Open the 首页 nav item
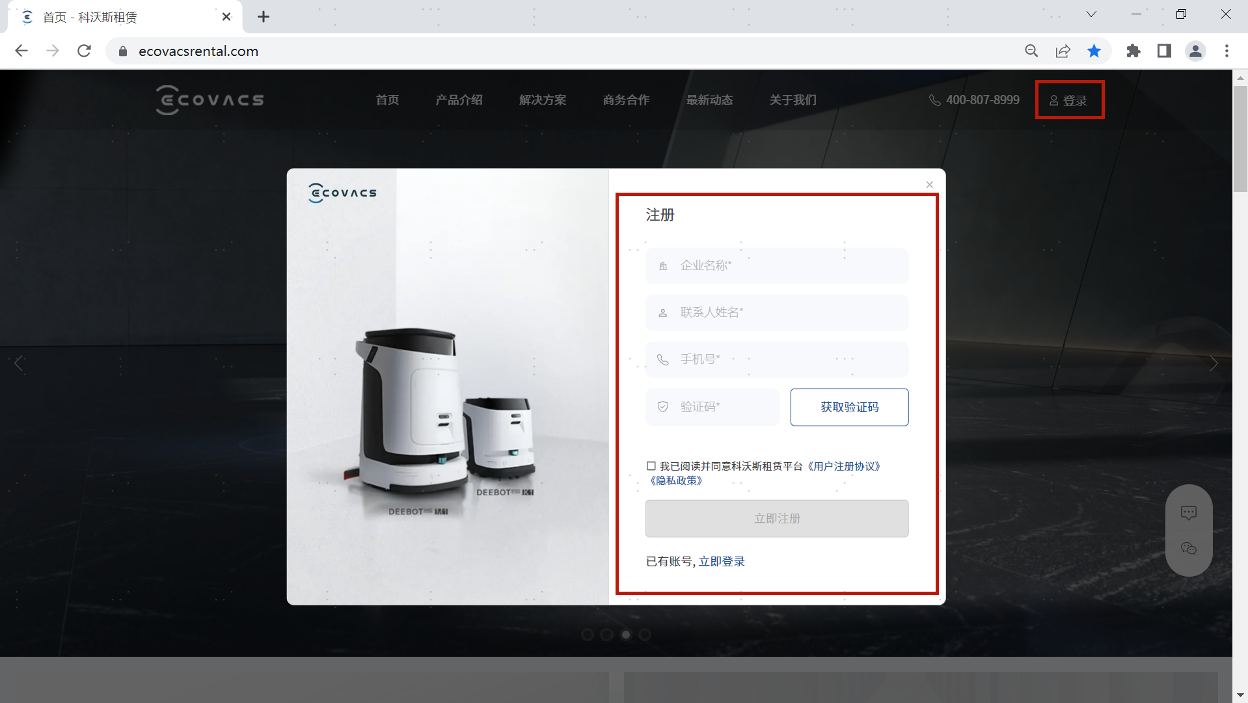The image size is (1248, 703). (x=387, y=100)
